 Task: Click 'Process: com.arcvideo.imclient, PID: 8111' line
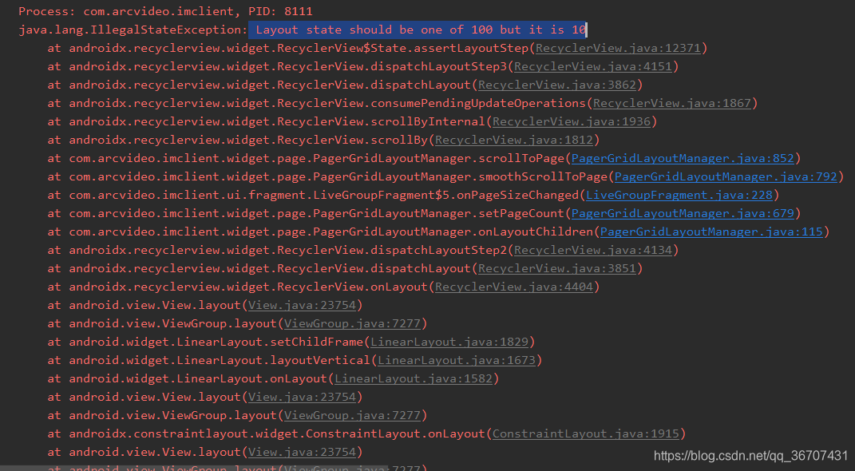[166, 11]
